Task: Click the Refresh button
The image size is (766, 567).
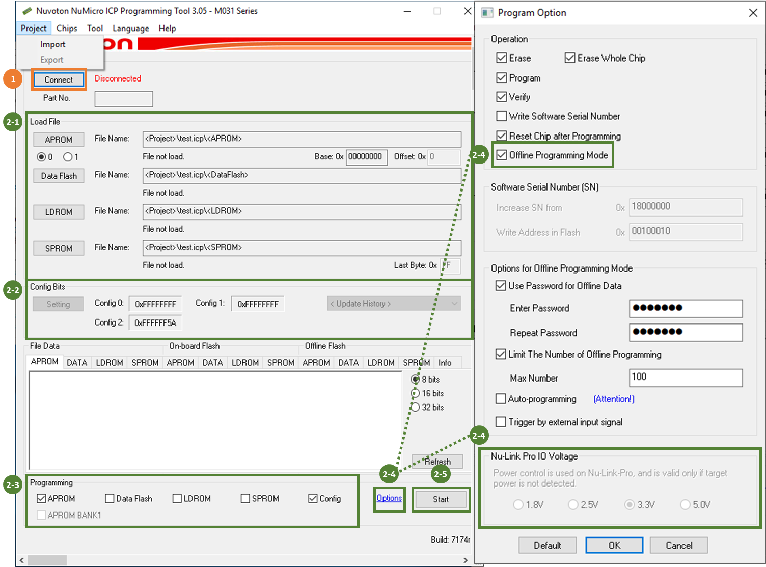Action: 437,462
